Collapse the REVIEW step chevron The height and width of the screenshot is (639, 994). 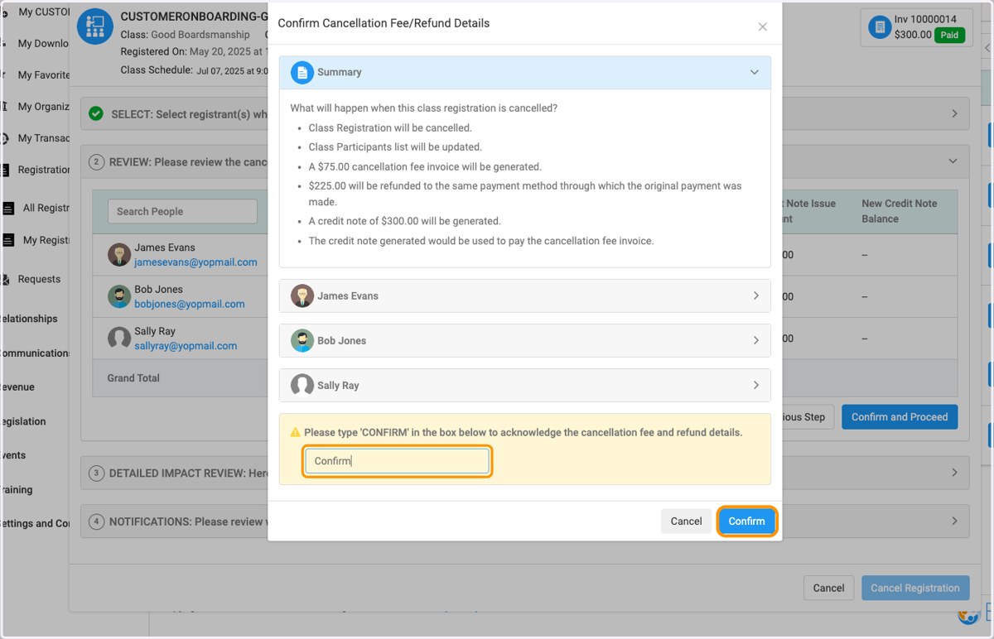click(953, 161)
